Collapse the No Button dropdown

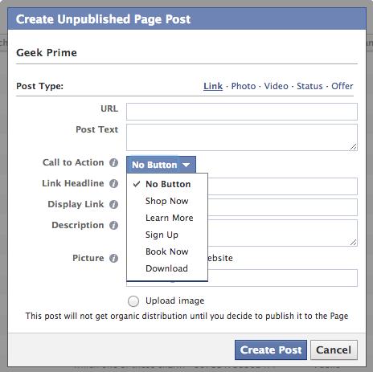tap(161, 165)
